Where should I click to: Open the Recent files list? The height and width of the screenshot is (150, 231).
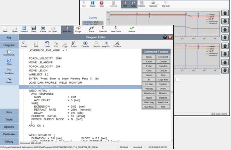click(x=24, y=29)
